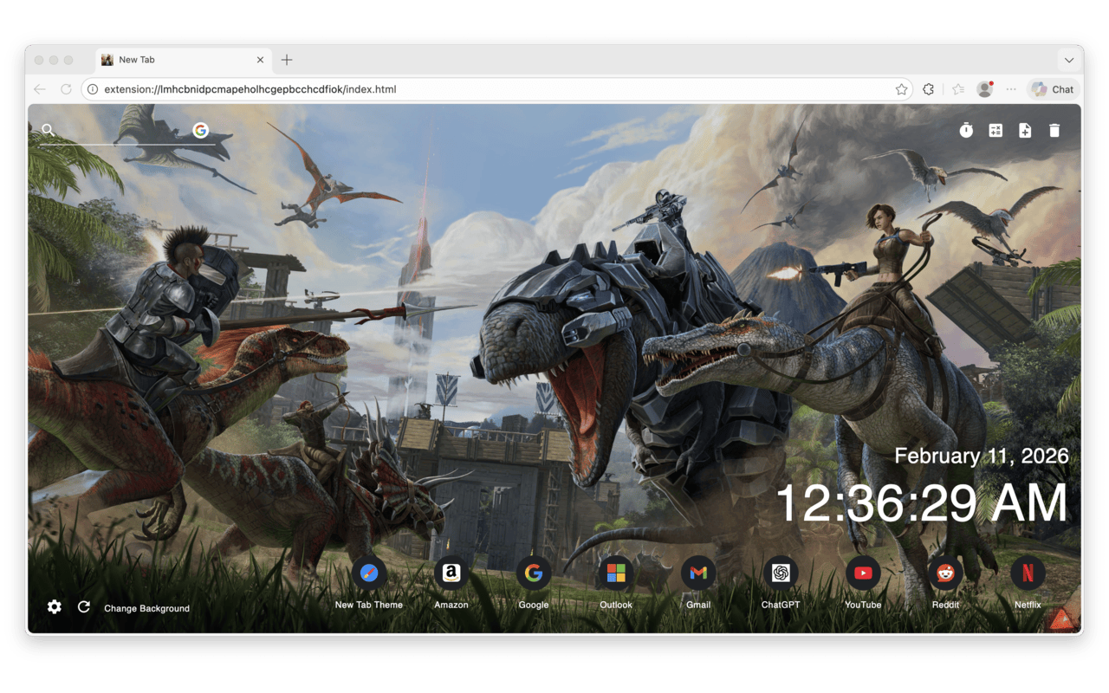1109x693 pixels.
Task: Click the magnifier search icon on the page
Action: click(48, 130)
